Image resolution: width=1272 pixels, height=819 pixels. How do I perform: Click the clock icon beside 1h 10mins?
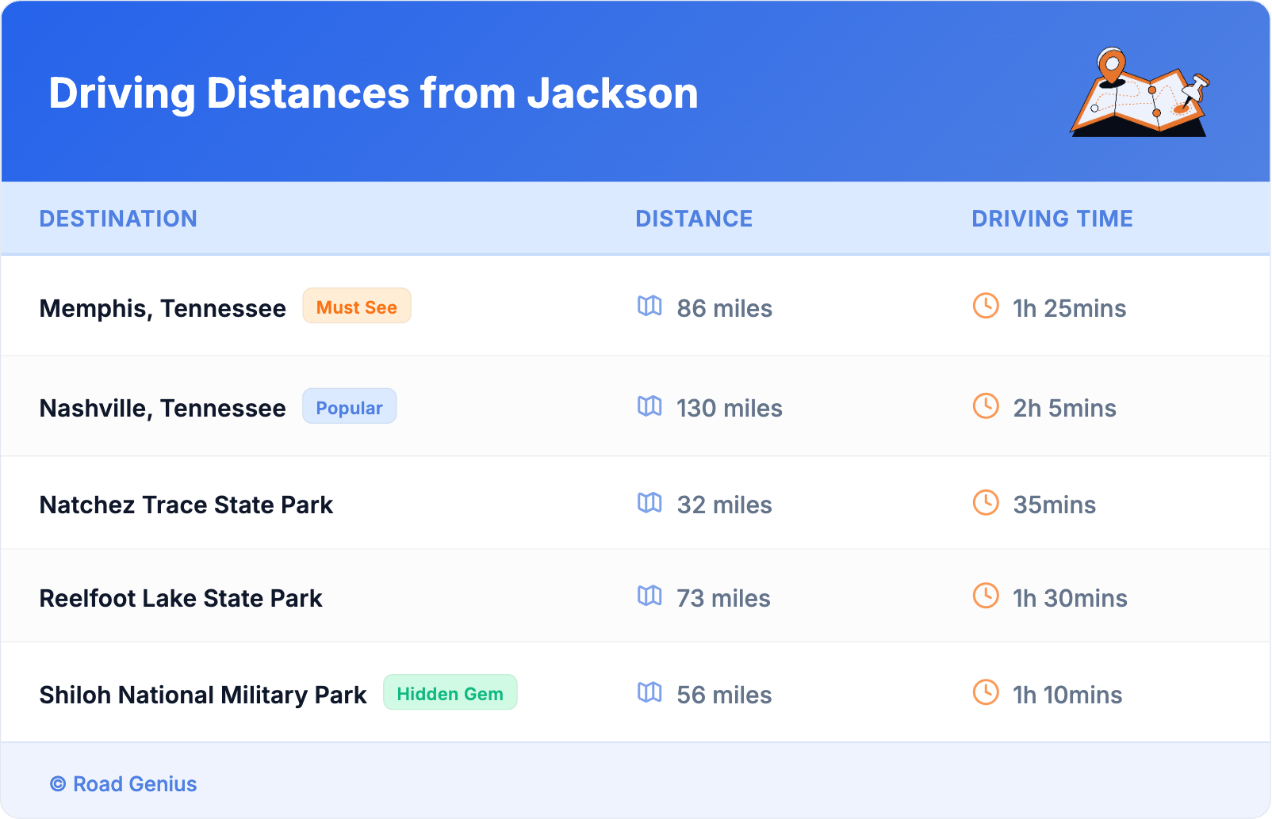coord(986,692)
